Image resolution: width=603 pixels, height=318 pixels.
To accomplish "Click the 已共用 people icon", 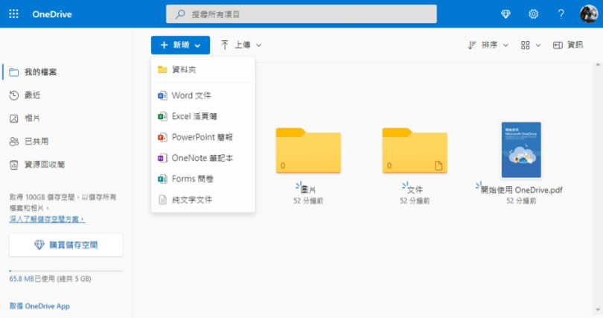I will click(14, 141).
